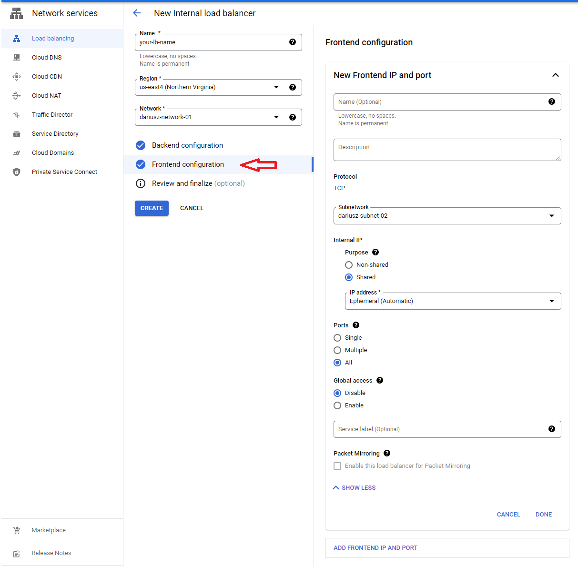Screen dimensions: 578x567
Task: Open the Cloud CDN menu item
Action: [62, 77]
